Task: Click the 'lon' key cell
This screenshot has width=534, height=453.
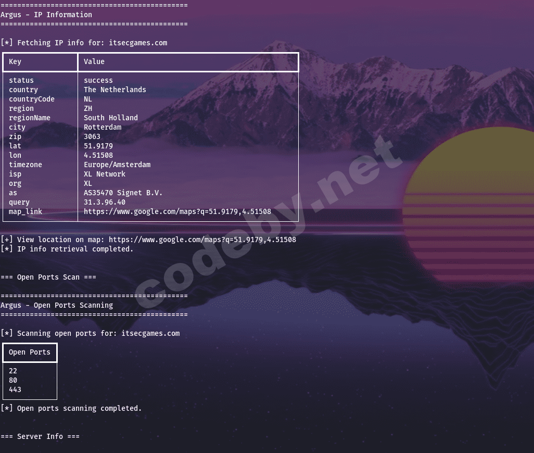Action: point(15,155)
